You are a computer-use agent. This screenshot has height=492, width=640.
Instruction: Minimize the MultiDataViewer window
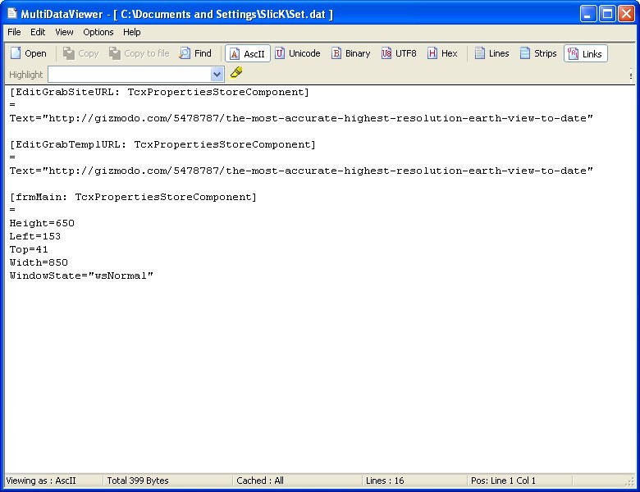click(x=587, y=14)
